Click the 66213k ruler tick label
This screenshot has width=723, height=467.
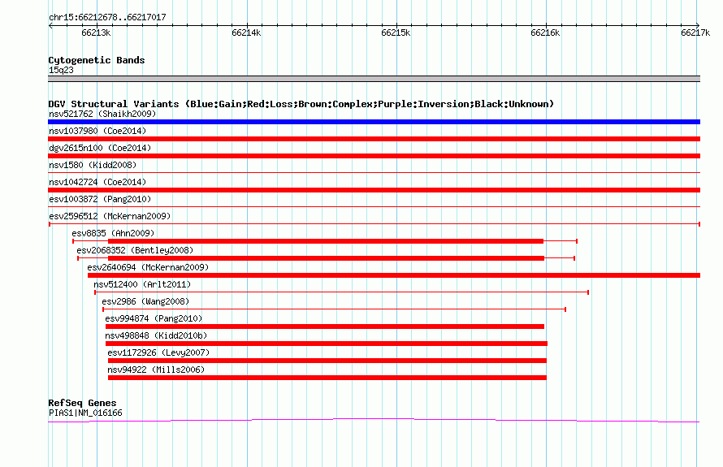pyautogui.click(x=96, y=32)
